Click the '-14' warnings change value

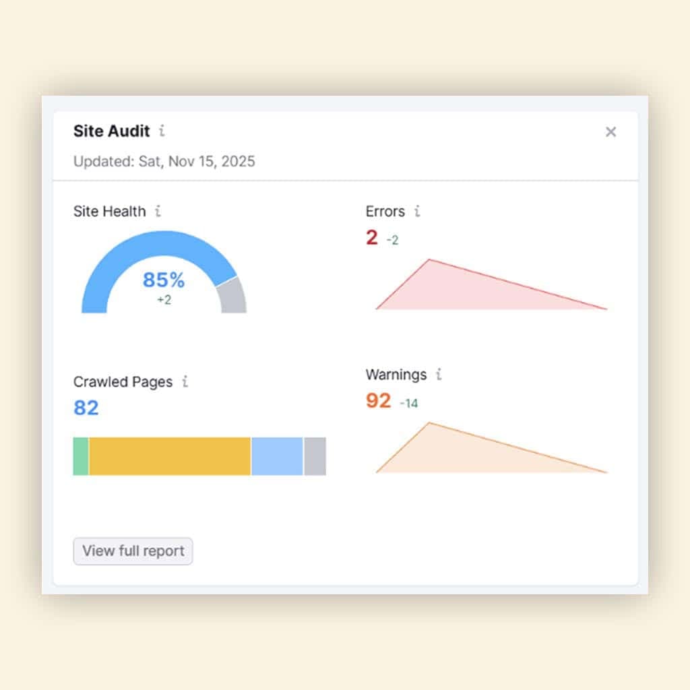(x=409, y=404)
